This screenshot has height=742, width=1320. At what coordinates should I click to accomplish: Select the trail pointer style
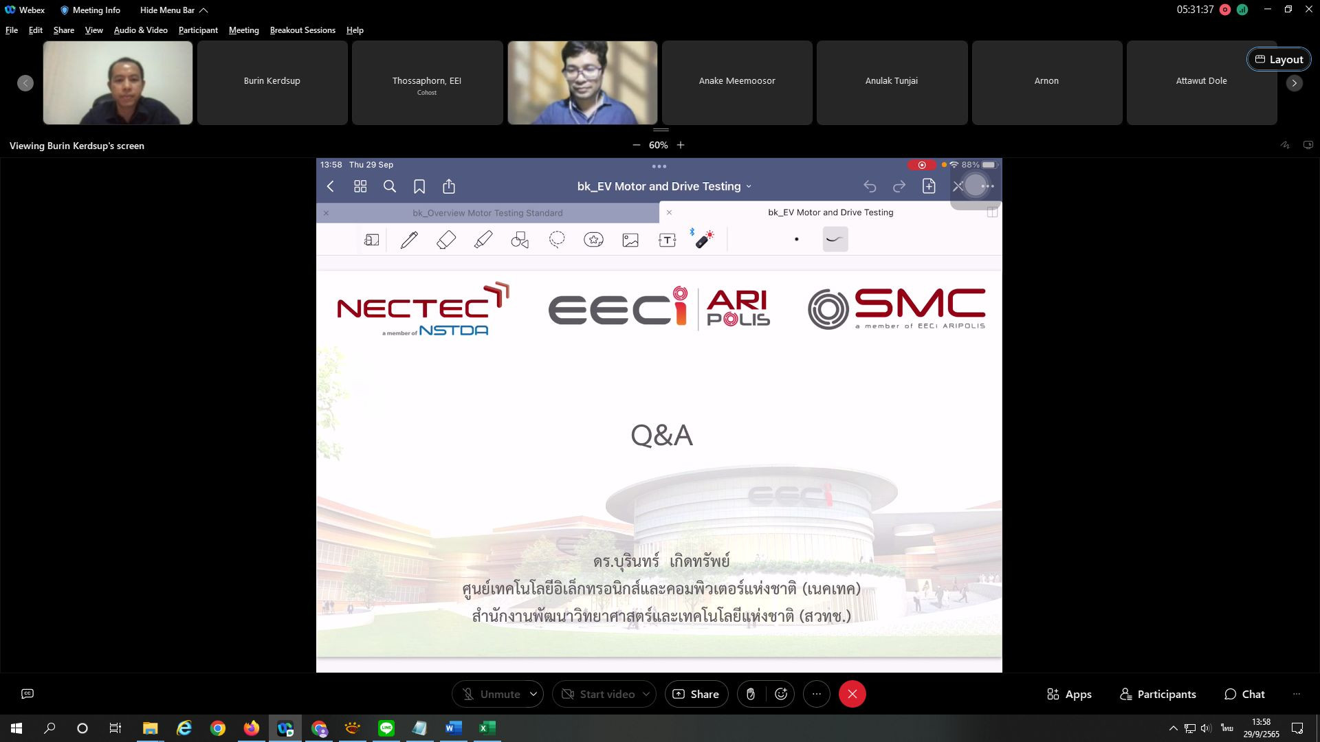coord(835,239)
